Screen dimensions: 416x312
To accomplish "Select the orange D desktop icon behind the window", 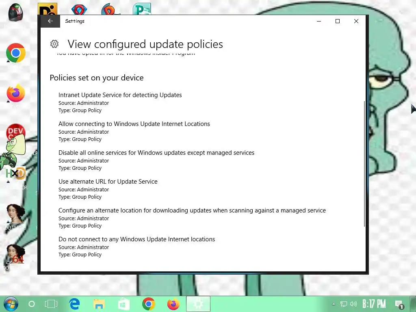I will [x=110, y=10].
